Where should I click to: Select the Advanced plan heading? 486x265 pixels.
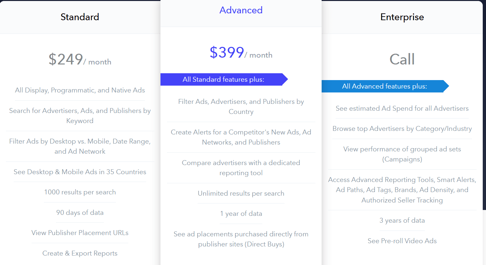(x=241, y=10)
